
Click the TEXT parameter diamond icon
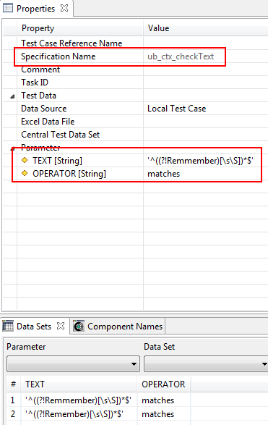tap(25, 160)
